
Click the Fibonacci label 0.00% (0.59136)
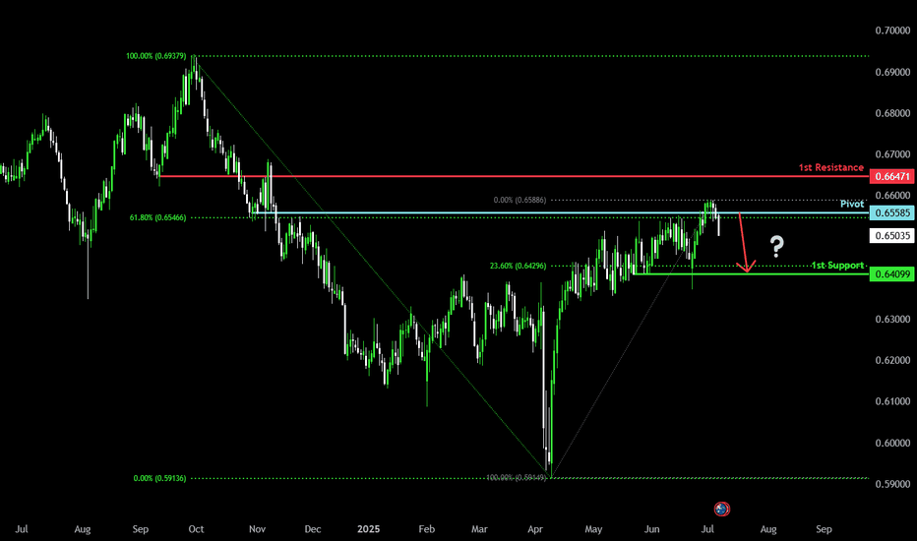tap(159, 478)
